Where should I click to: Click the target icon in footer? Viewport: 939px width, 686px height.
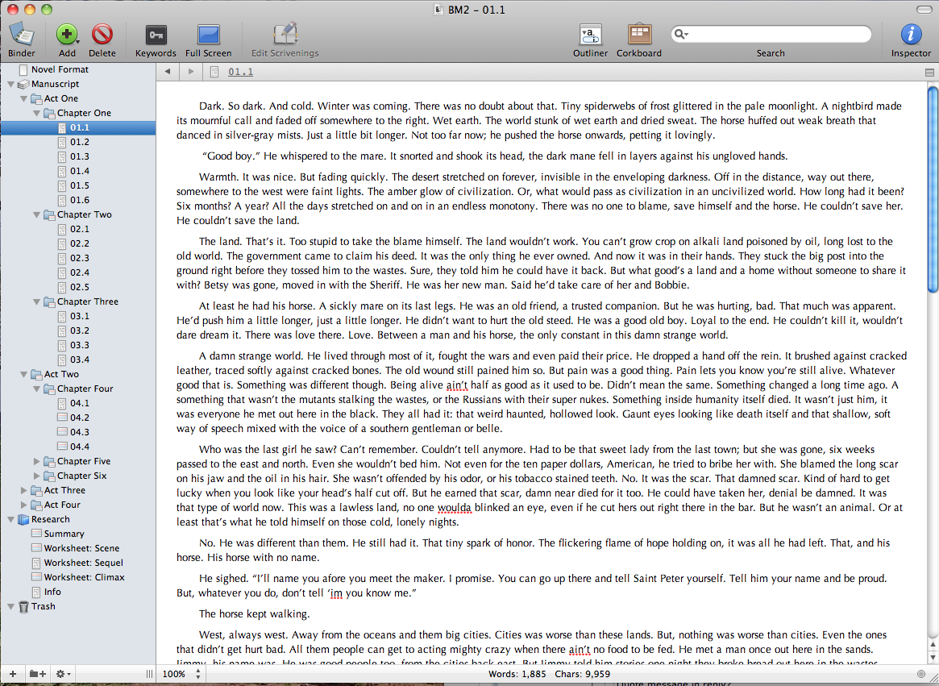coord(921,674)
